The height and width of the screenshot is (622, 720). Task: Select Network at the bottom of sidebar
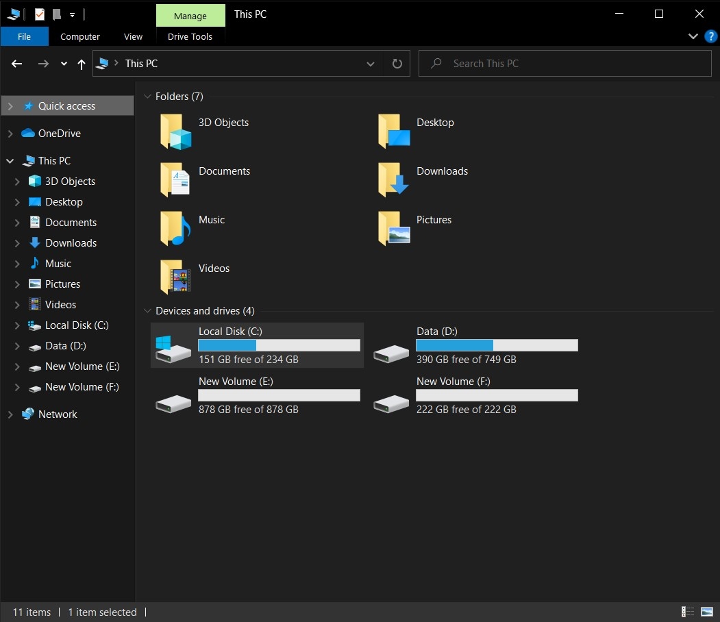point(56,414)
